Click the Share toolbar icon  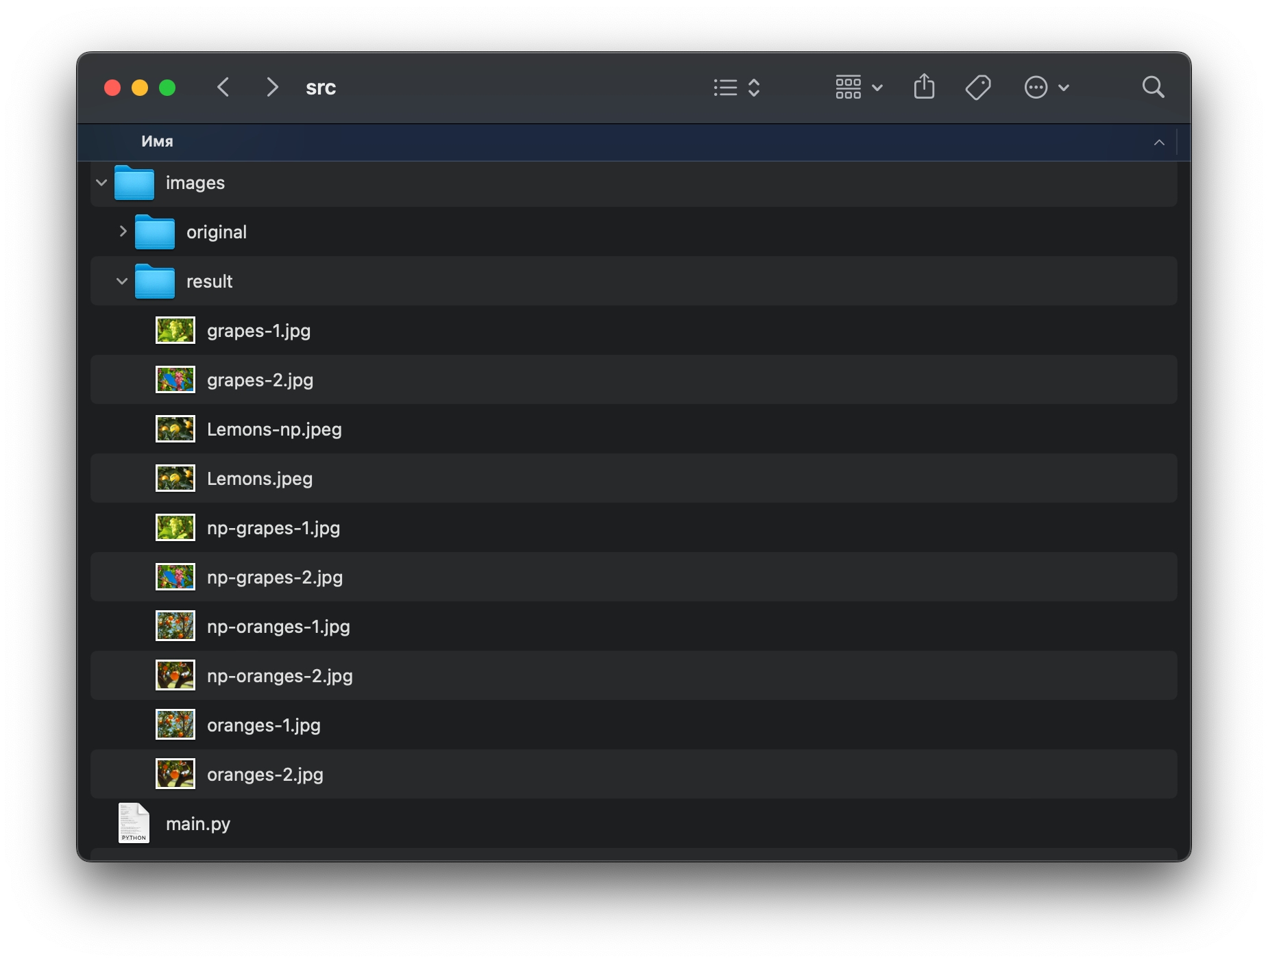click(x=924, y=86)
